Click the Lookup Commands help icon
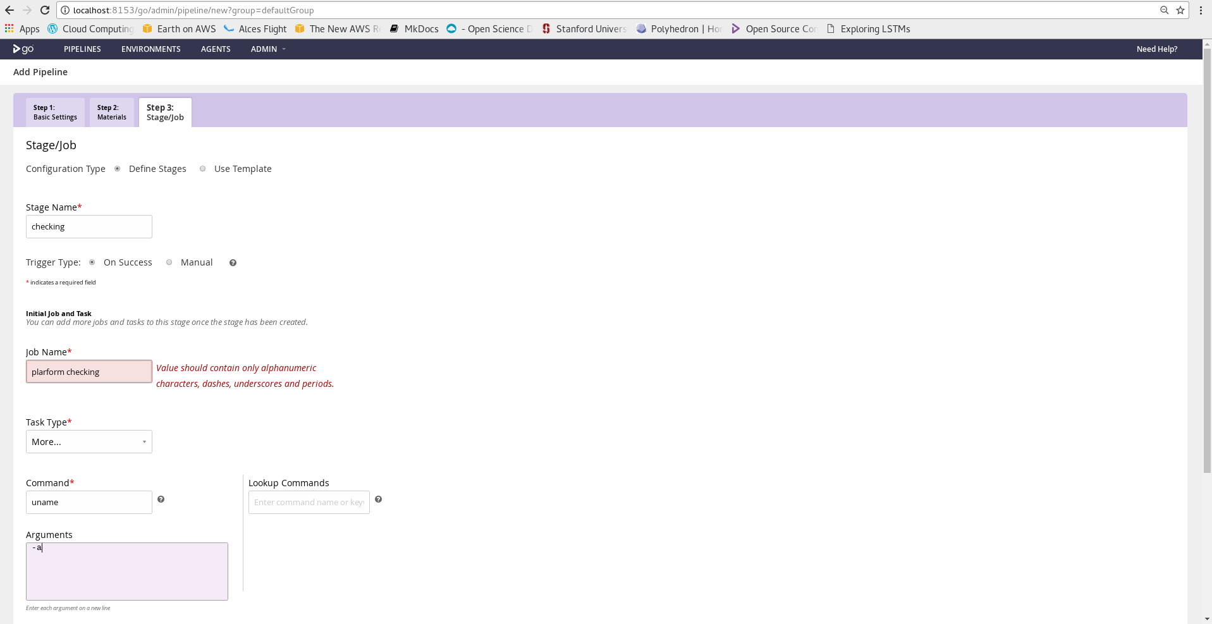The image size is (1212, 624). [x=378, y=499]
